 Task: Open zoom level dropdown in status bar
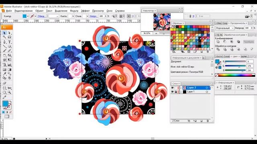[x=10, y=139]
